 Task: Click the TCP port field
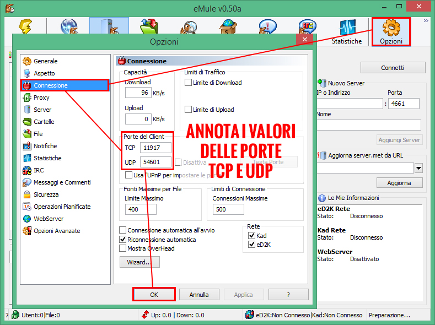[155, 148]
